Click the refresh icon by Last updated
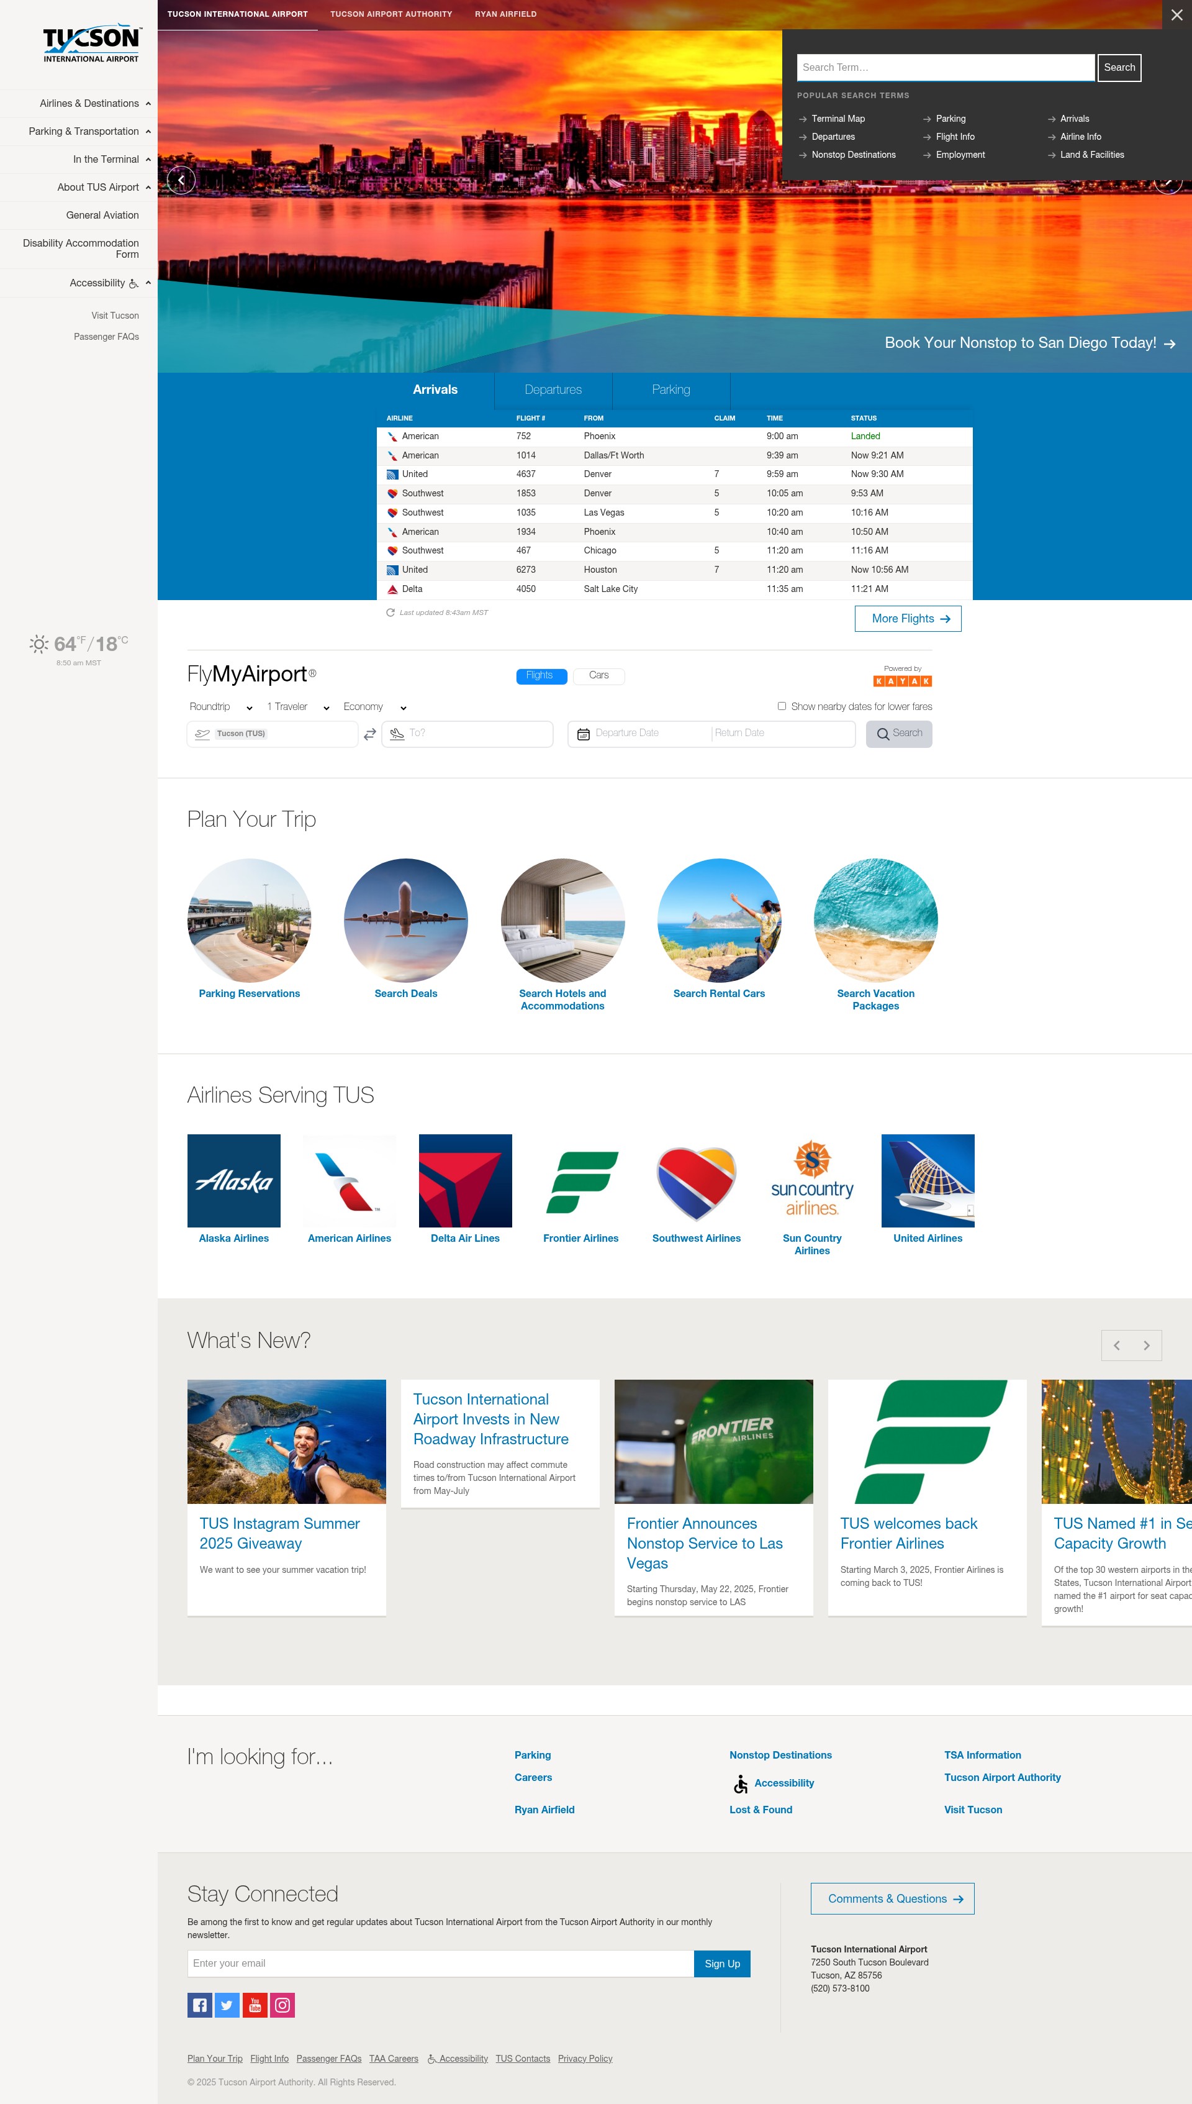The height and width of the screenshot is (2104, 1192). tap(391, 613)
